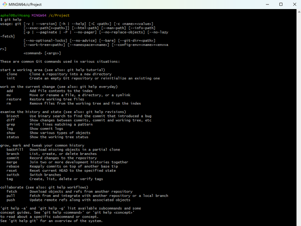Click 'Download missing objects in a partial clone'
Viewport: 301px width, 226px height.
click(x=75, y=150)
